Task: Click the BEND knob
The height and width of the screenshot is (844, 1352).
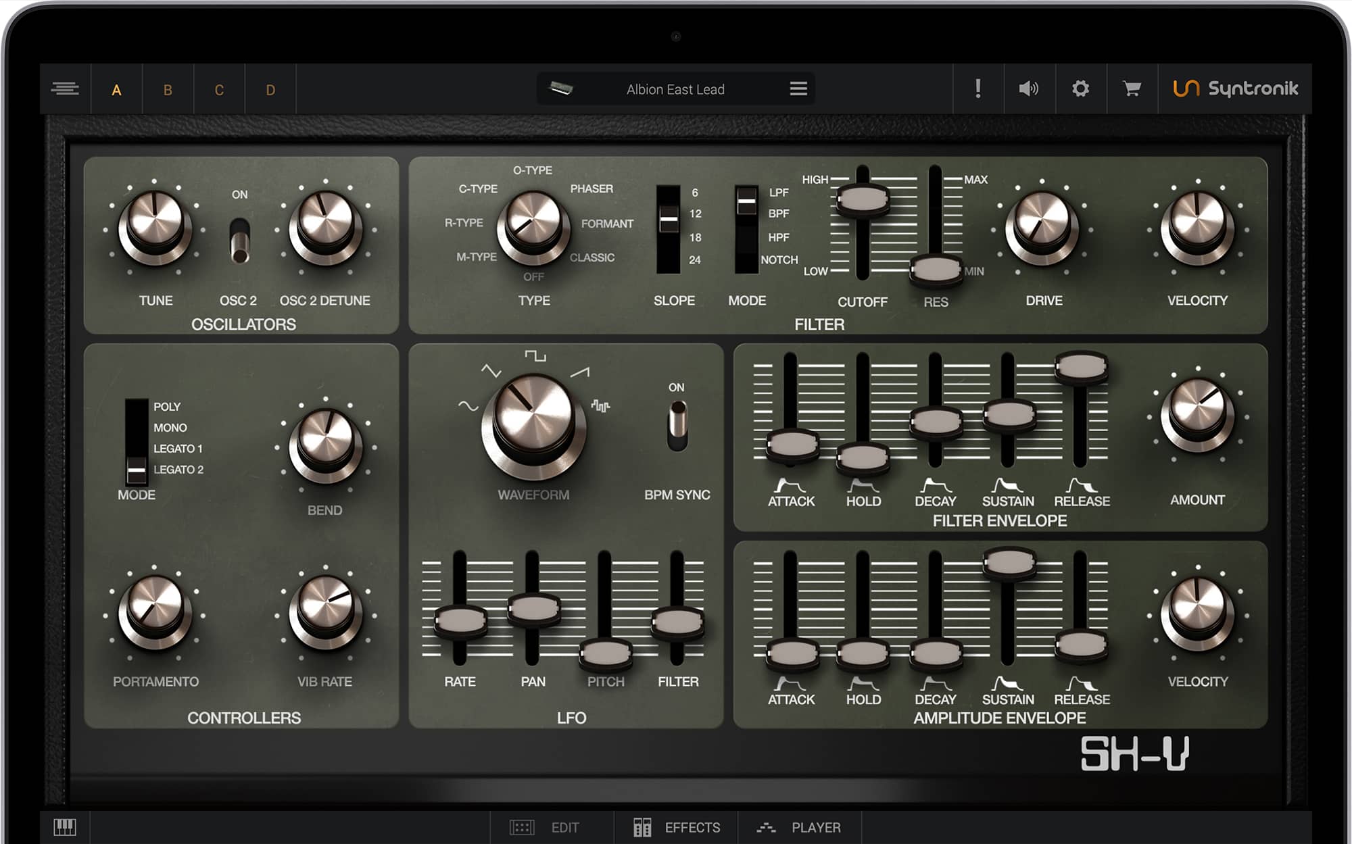Action: click(325, 445)
